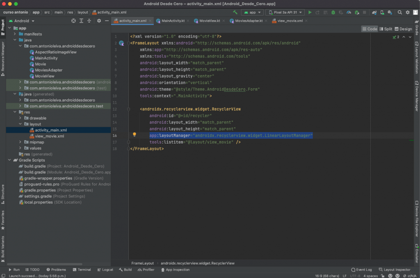Start debugging with the bug icon

(333, 12)
